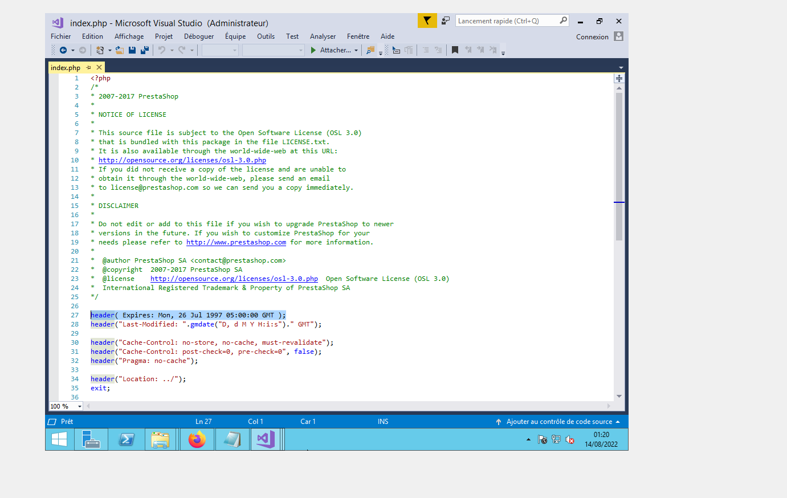Open Firefox from the taskbar
Image resolution: width=787 pixels, height=498 pixels.
197,439
